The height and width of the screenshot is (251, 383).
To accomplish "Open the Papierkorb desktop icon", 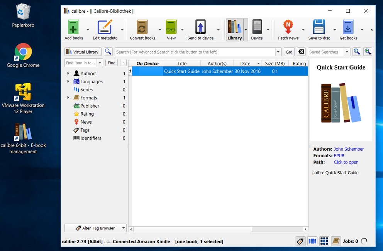I will 23,15.
